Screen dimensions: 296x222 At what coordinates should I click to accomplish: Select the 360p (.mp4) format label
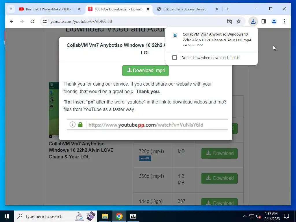(x=151, y=176)
